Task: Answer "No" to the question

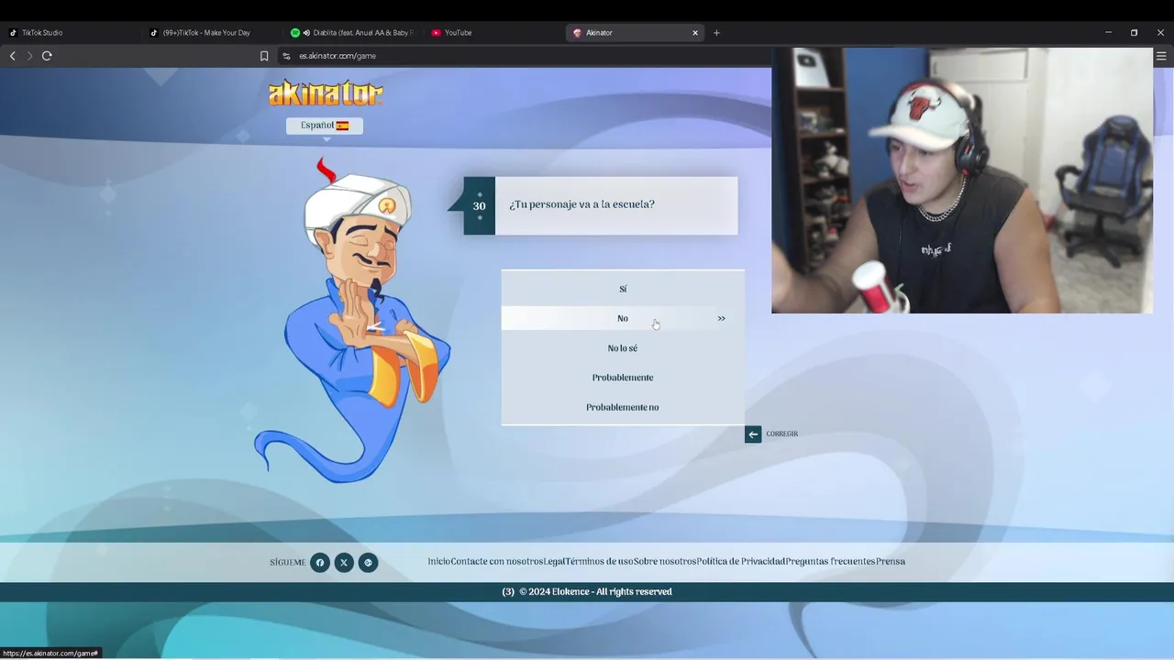Action: coord(623,318)
